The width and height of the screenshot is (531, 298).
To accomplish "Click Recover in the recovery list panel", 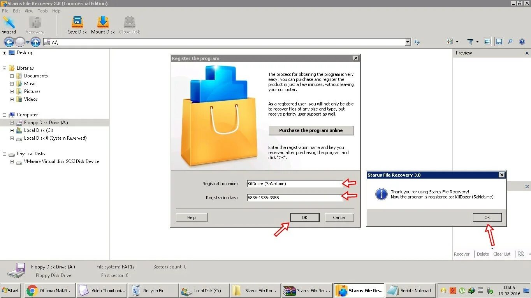I will 462,254.
